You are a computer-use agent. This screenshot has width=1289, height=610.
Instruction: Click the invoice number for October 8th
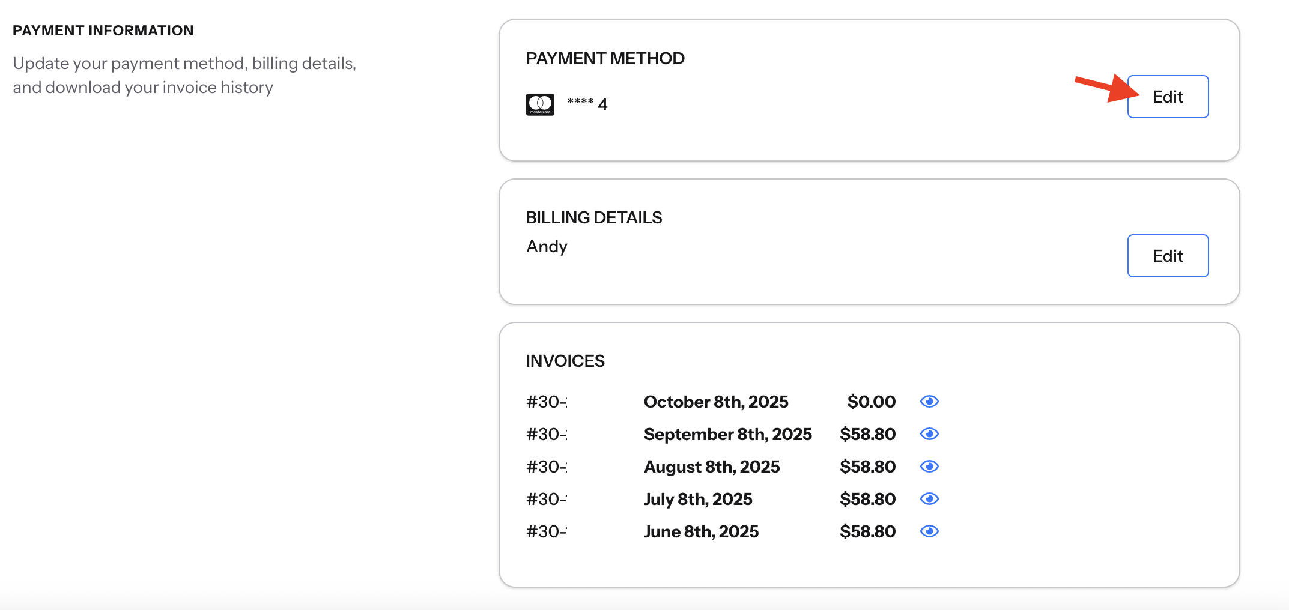click(x=547, y=402)
